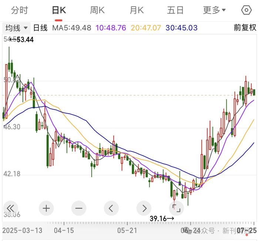
Task: Open the hexagon chart settings icon
Action: click(x=246, y=10)
